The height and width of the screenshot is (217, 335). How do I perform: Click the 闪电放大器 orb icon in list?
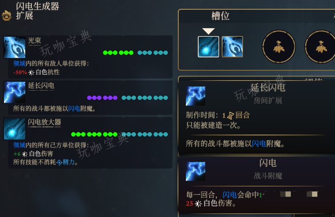tap(15, 129)
